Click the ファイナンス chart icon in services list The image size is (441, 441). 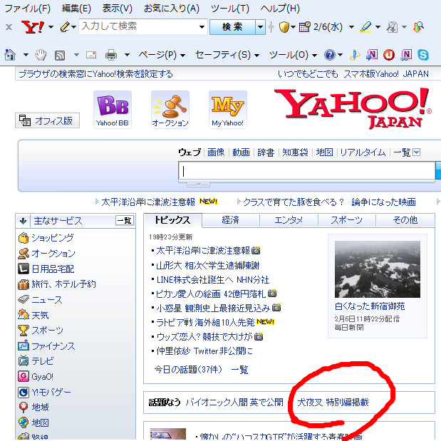pos(24,346)
